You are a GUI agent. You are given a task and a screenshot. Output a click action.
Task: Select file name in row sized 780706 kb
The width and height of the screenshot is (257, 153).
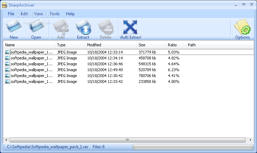coord(32,76)
